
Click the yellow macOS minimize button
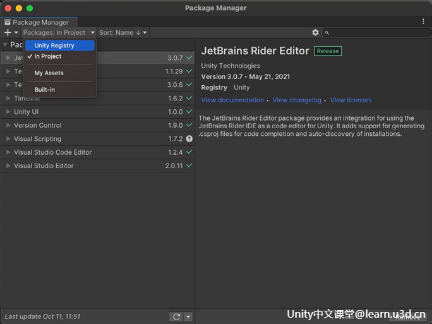[x=19, y=8]
